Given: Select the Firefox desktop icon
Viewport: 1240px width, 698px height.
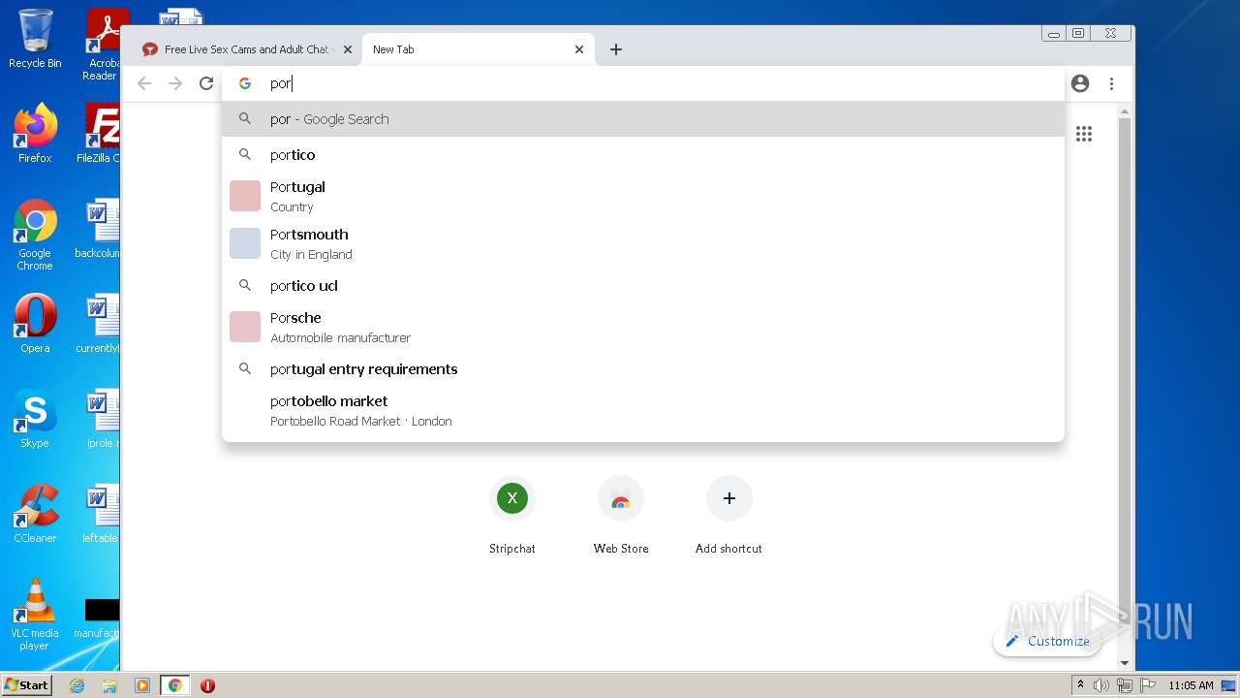Looking at the screenshot, I should (35, 134).
